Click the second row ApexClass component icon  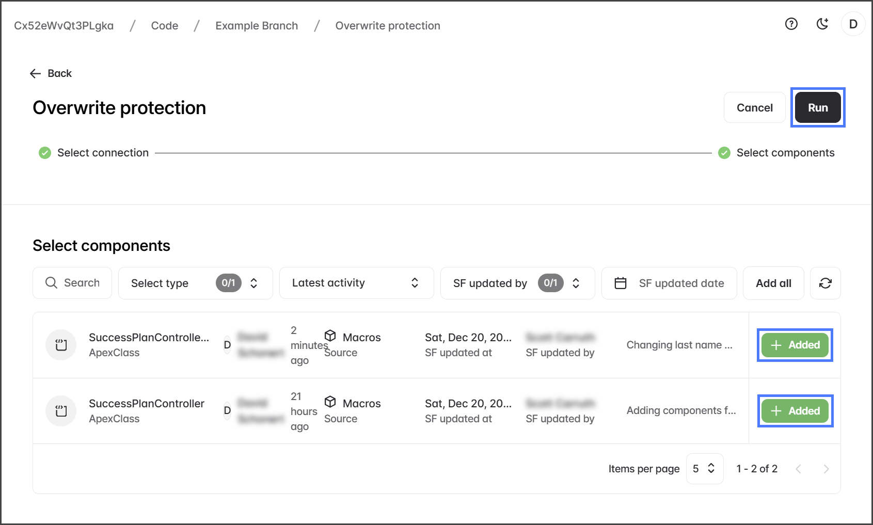61,411
